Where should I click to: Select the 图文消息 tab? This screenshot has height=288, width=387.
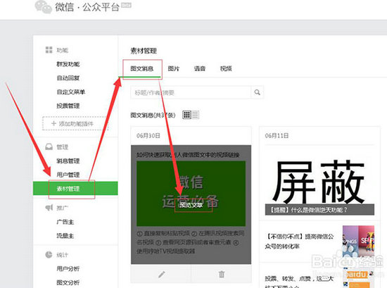[142, 68]
